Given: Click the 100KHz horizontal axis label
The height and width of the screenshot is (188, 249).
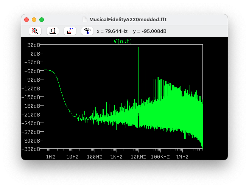Looking at the screenshot, I should [x=160, y=157].
